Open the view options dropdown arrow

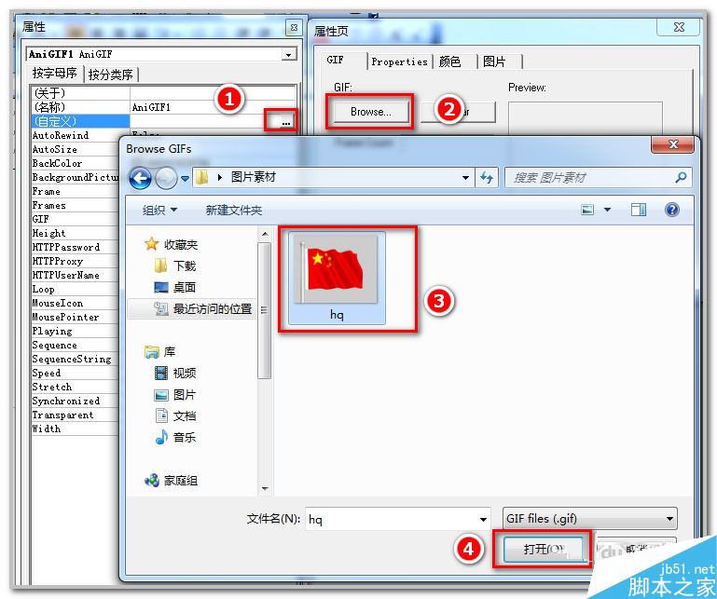coord(607,210)
